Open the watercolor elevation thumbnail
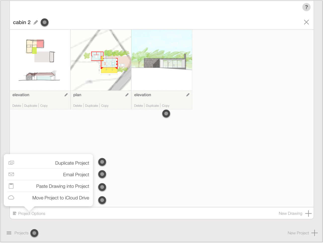The width and height of the screenshot is (323, 243). pos(162,60)
